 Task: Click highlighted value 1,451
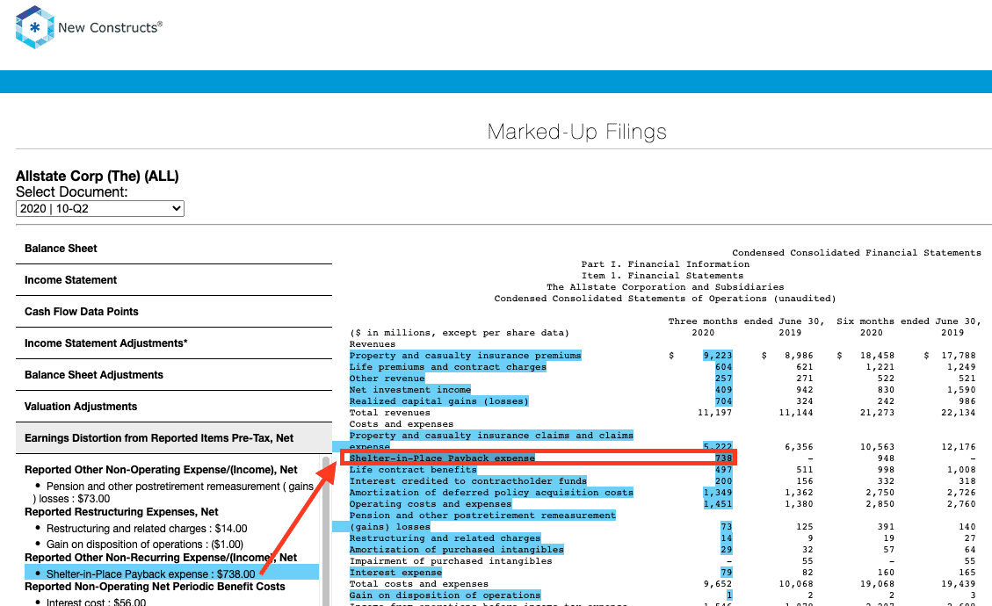(x=718, y=503)
